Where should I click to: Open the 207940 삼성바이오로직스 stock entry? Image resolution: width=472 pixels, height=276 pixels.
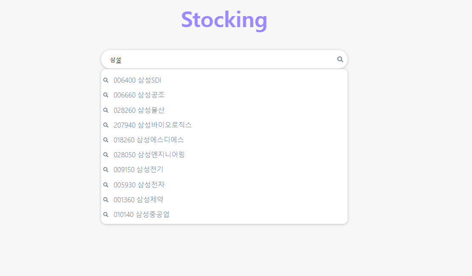pos(152,125)
